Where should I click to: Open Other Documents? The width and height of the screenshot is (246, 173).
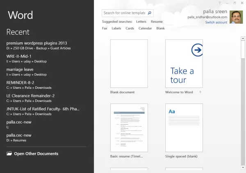[x=32, y=154]
